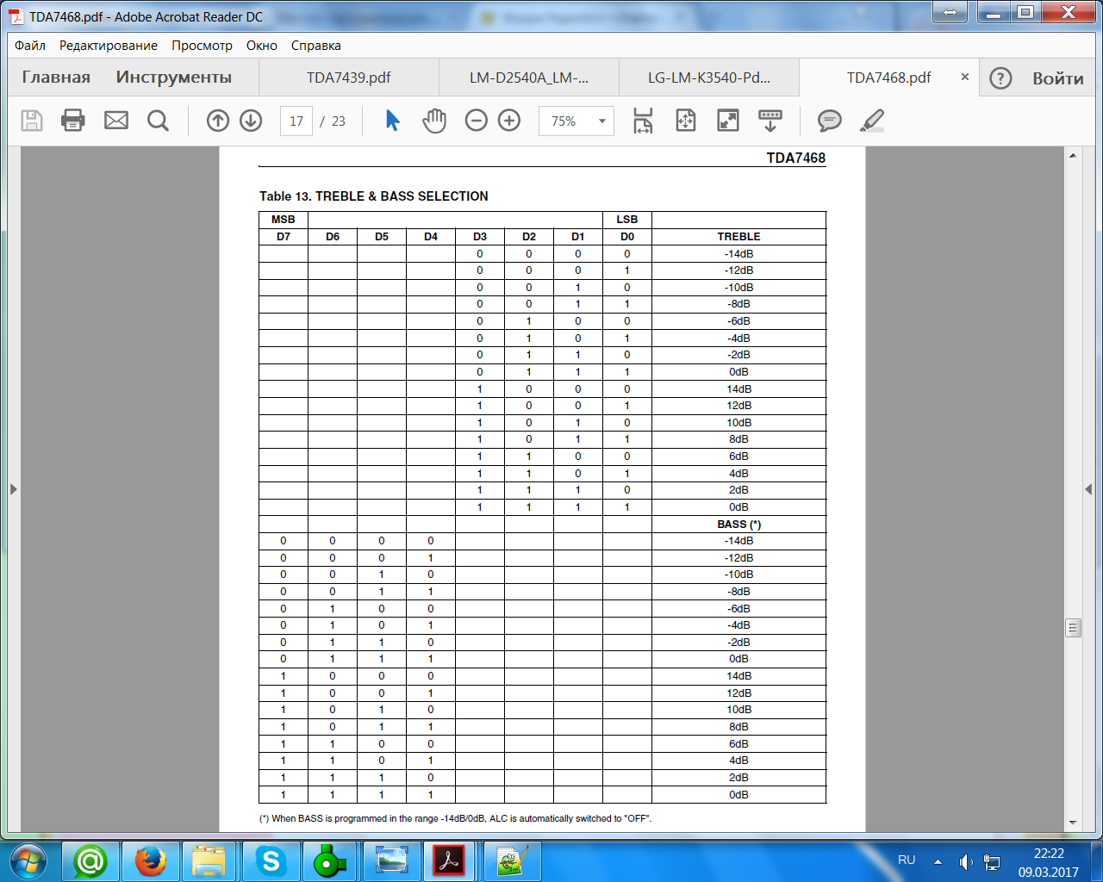Add a comment with speech bubble icon
The width and height of the screenshot is (1103, 882).
(x=829, y=121)
